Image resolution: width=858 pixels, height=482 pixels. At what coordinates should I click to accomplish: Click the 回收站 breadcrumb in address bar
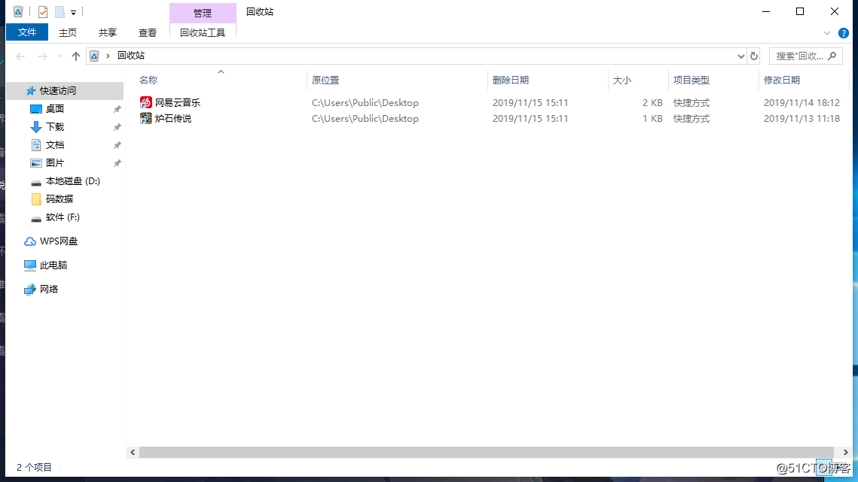(x=131, y=56)
